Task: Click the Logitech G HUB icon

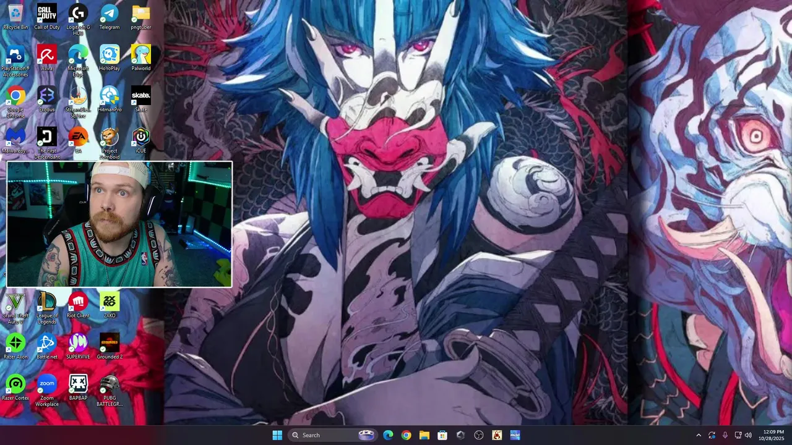Action: coord(78,20)
